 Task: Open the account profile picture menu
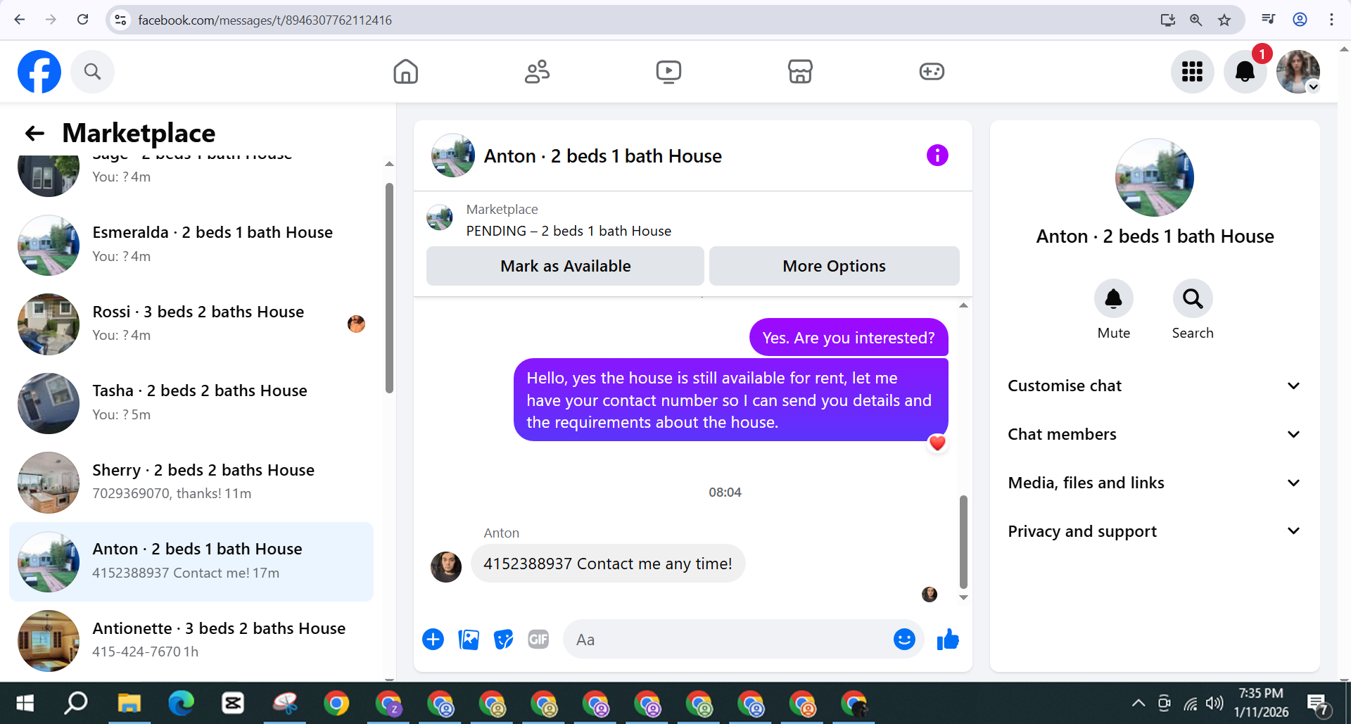(1298, 72)
